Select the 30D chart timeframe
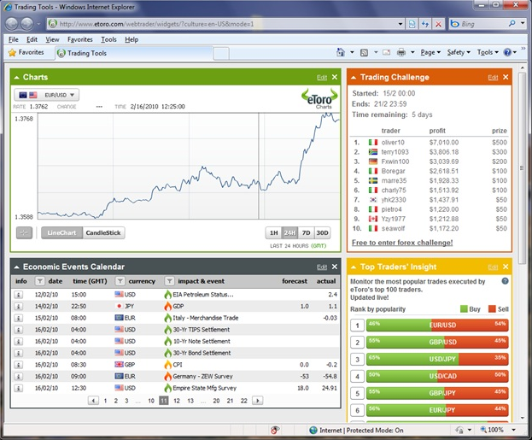Screen dimensions: 532x440 point(322,232)
